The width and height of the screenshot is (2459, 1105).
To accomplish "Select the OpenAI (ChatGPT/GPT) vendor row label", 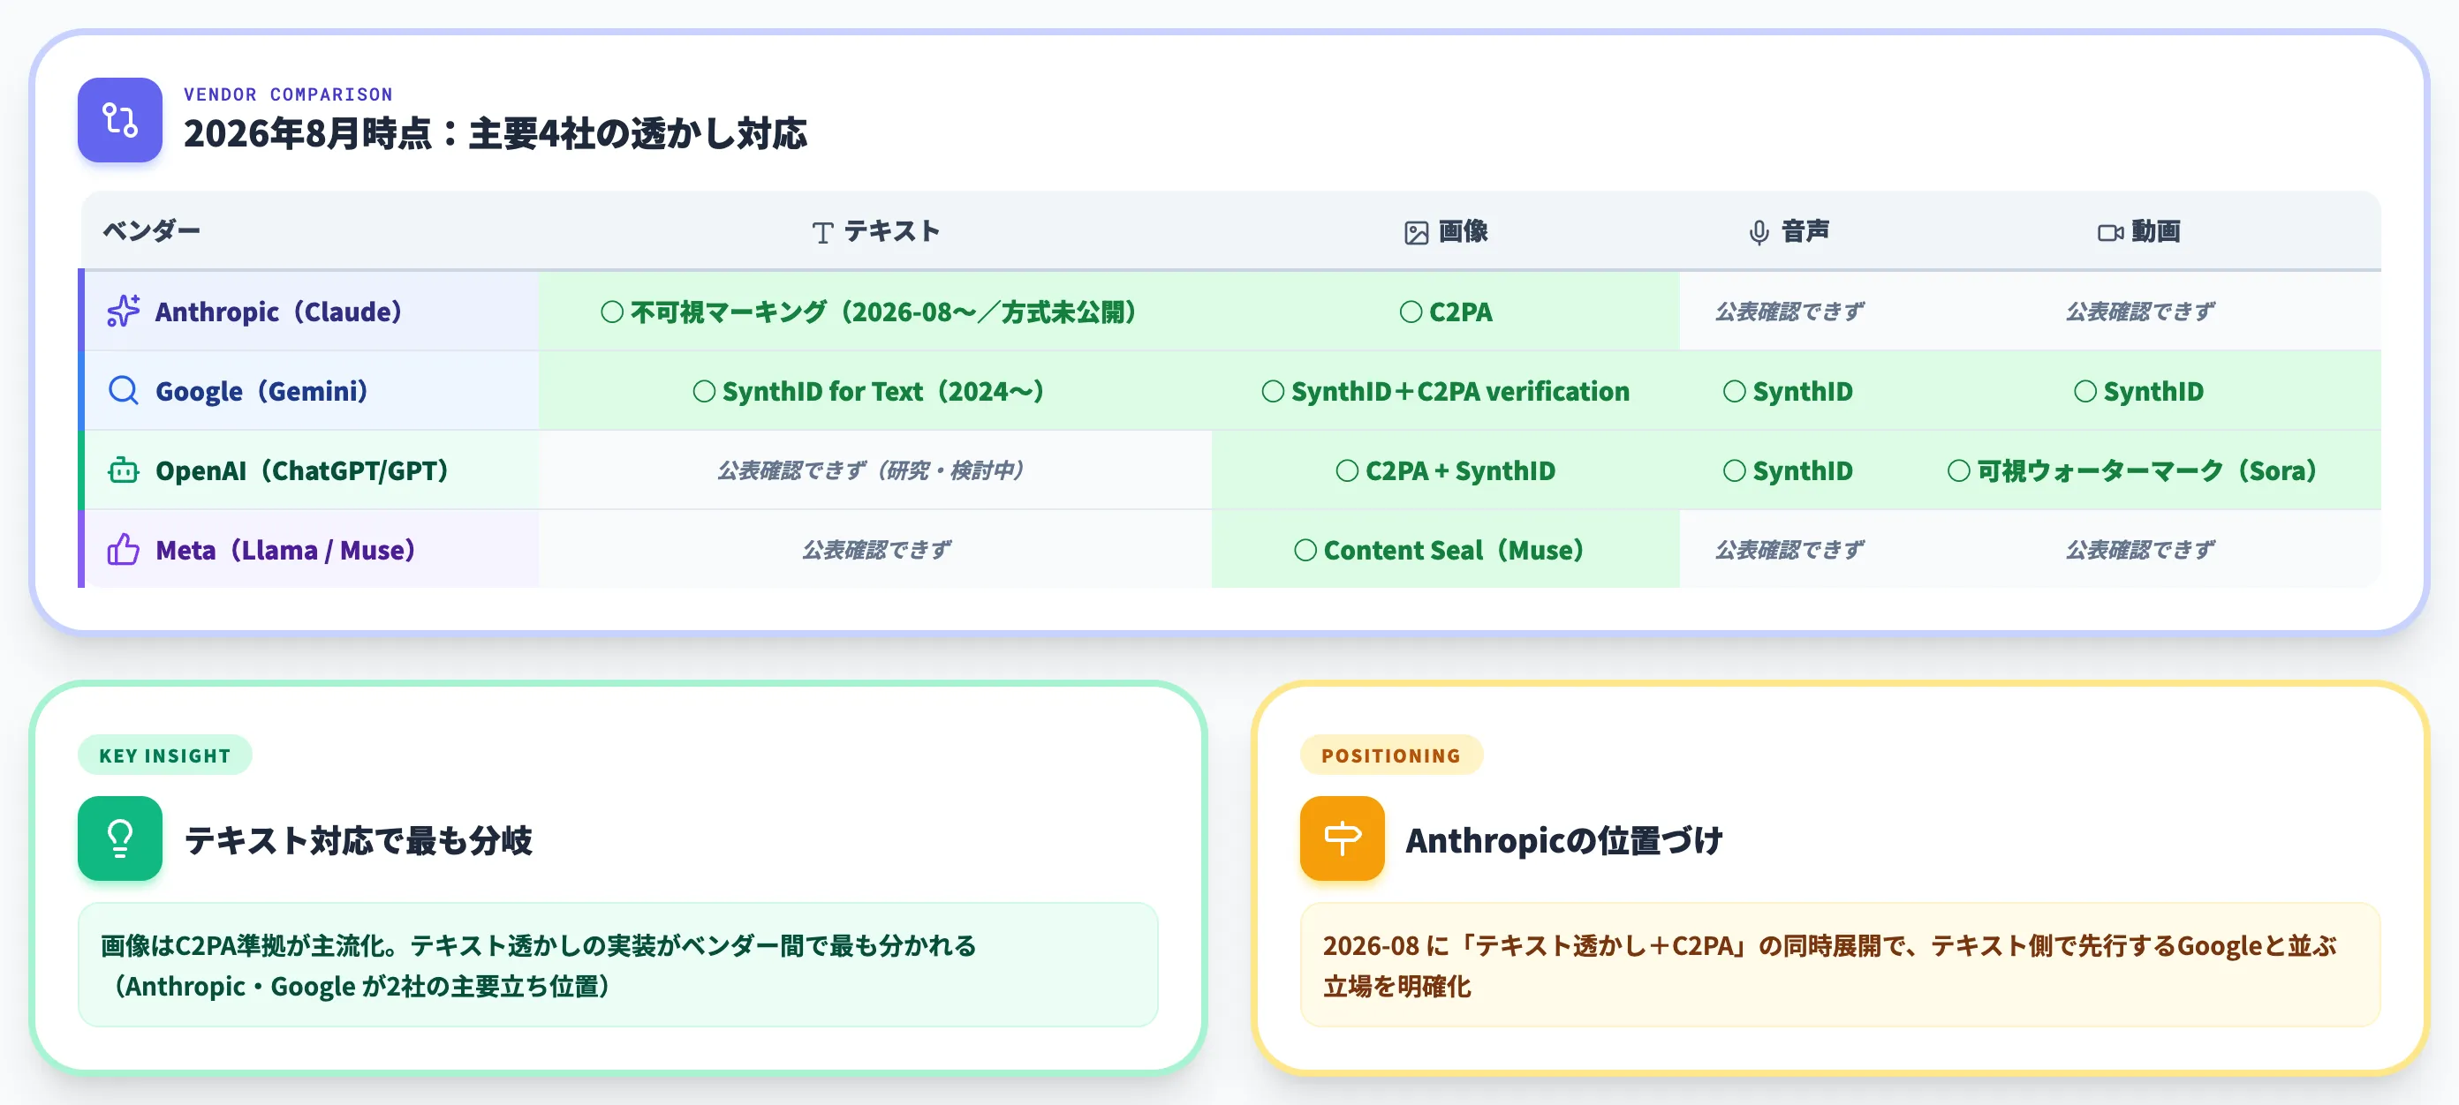I will [302, 470].
